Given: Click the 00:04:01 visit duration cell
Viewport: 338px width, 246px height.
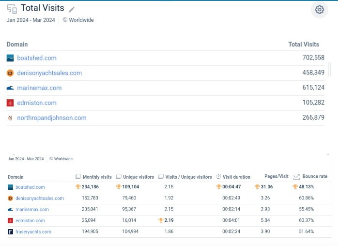Looking at the screenshot, I should 231,220.
